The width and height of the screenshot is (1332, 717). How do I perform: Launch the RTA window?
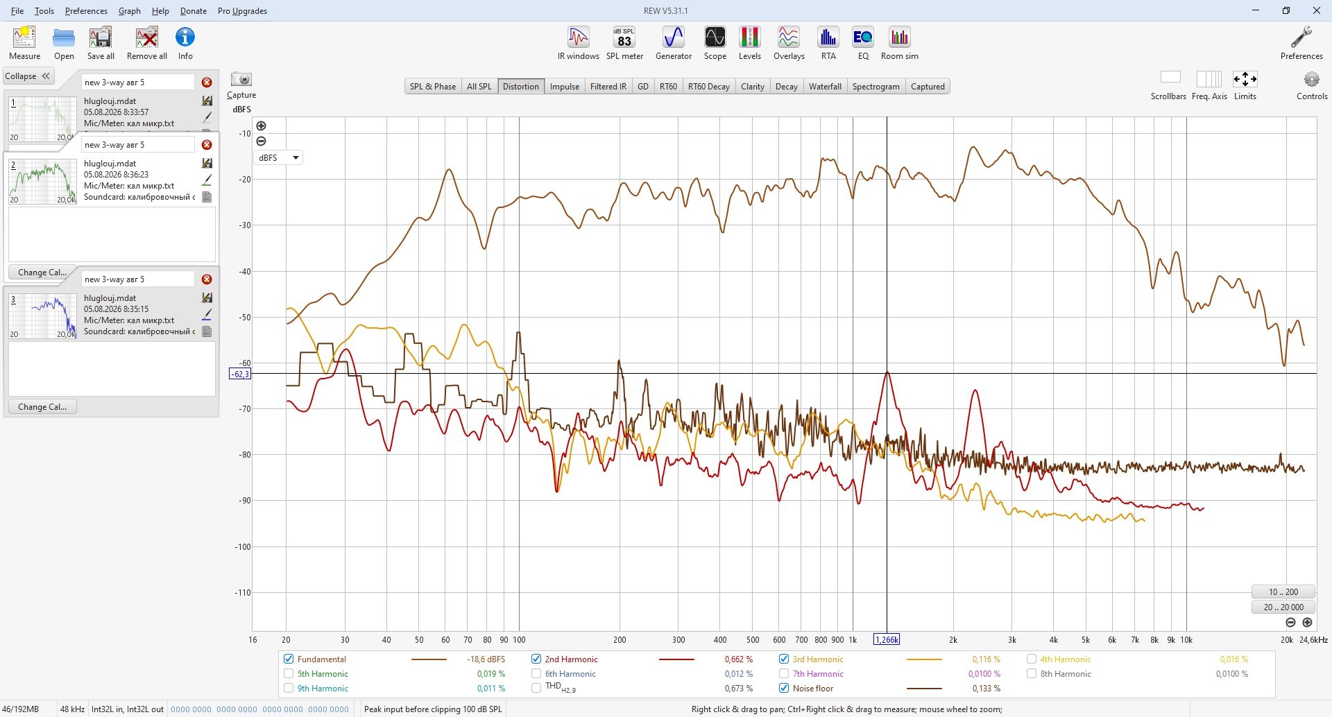(x=828, y=43)
